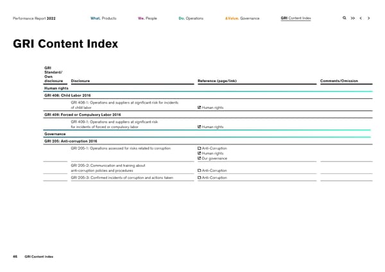Select GRI 205-1 disclosure text
The height and width of the screenshot is (272, 385).
pos(121,148)
